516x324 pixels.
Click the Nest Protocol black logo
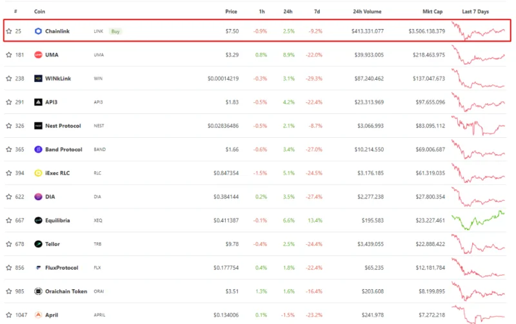38,126
